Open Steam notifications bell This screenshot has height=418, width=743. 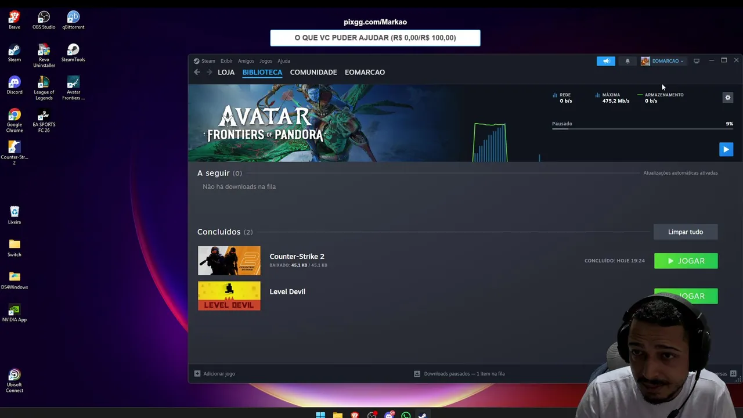pos(627,61)
